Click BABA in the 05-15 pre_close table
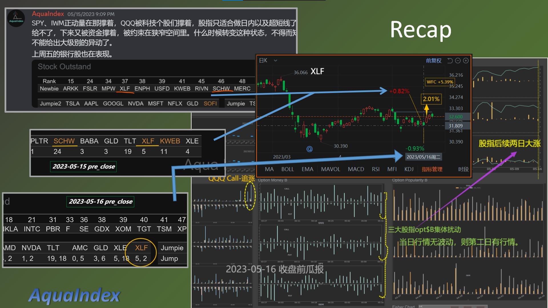The image size is (548, 308). point(89,141)
